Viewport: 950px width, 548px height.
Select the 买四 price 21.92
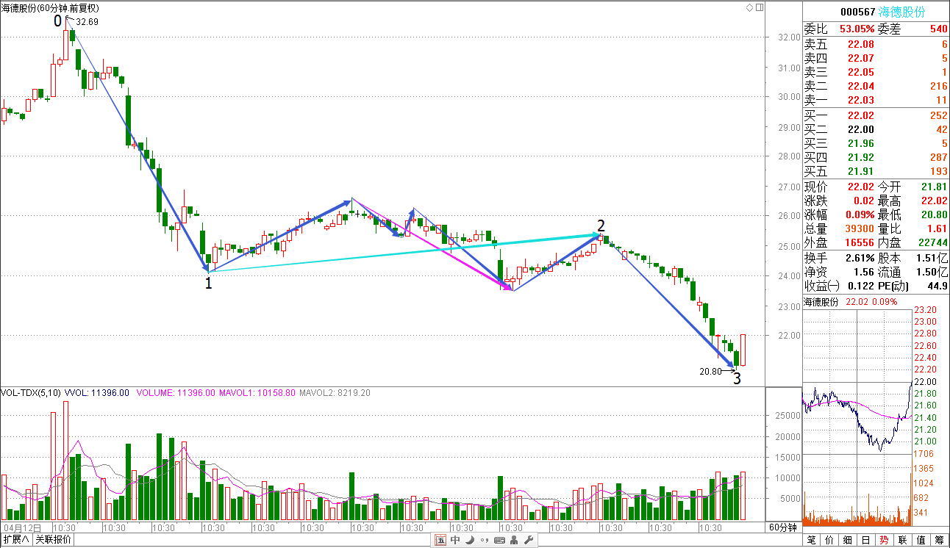click(x=861, y=157)
